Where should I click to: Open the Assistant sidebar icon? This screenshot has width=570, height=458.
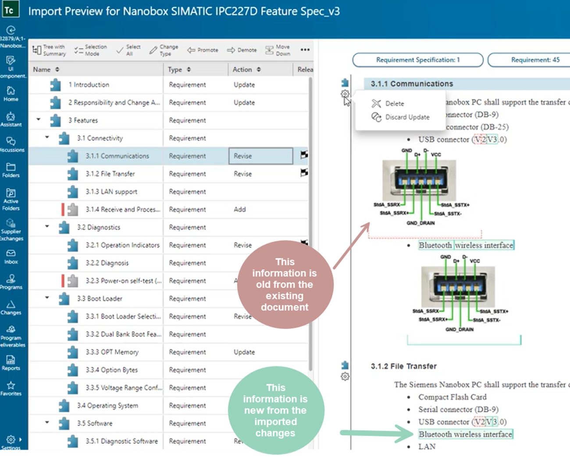point(11,119)
